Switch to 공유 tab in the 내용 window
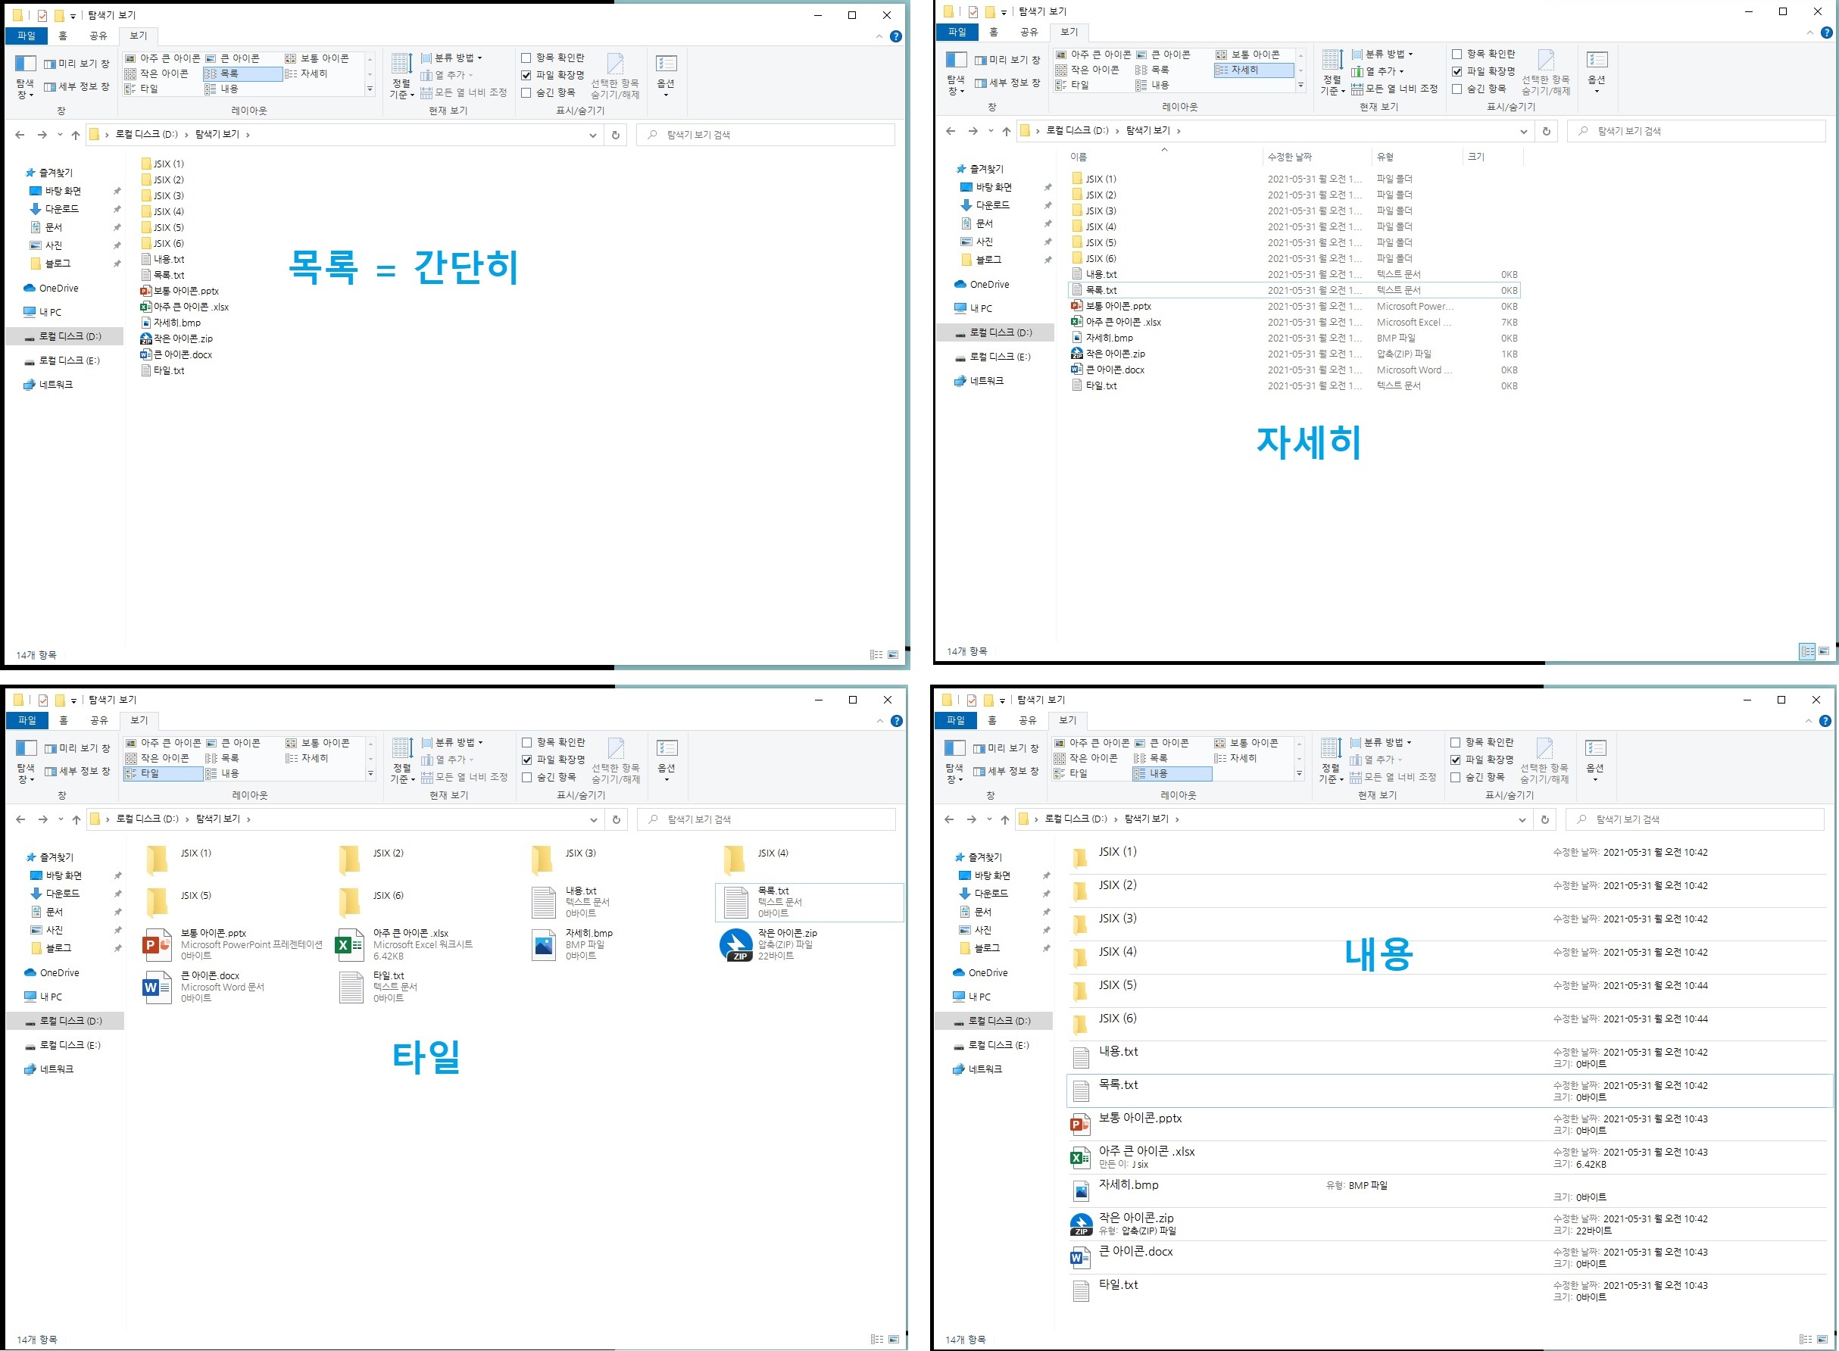 [1027, 720]
